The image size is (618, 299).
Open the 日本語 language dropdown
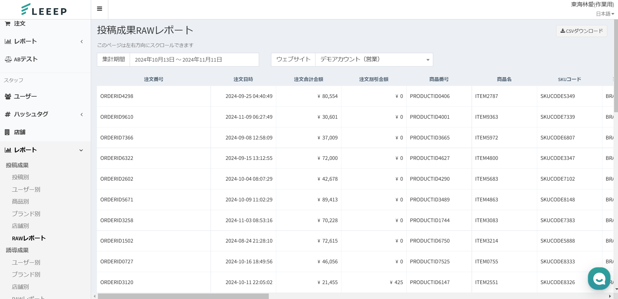point(605,14)
